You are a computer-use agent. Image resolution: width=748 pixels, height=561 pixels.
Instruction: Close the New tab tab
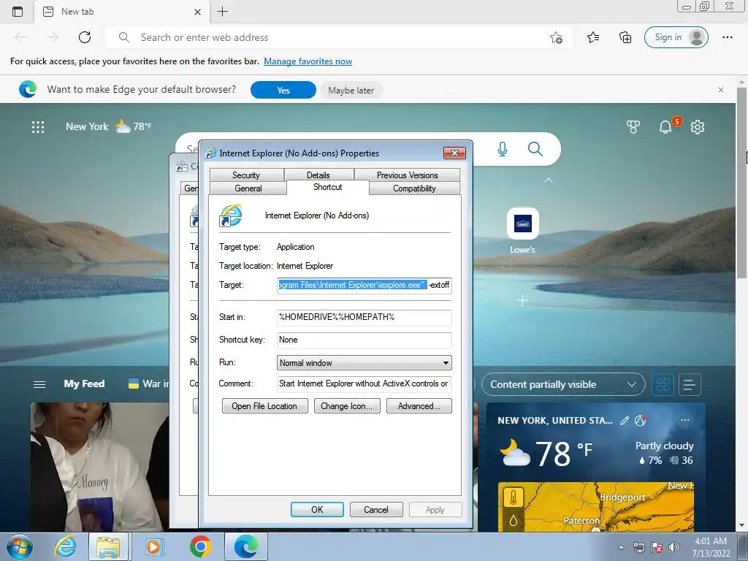pos(197,12)
